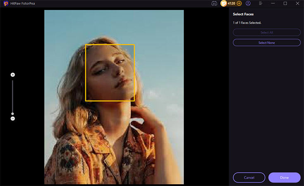Open the Discord community icon

[214, 3]
